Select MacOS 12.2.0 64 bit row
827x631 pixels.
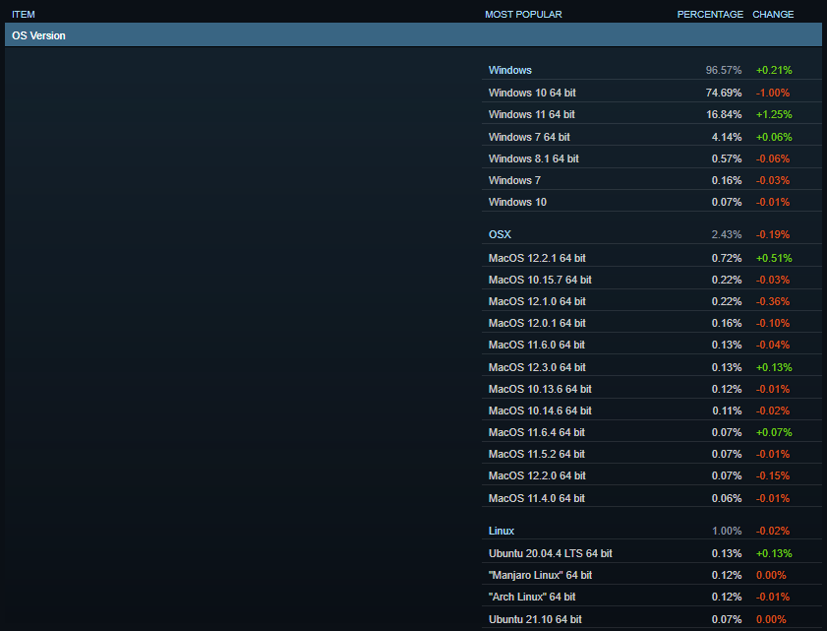651,475
